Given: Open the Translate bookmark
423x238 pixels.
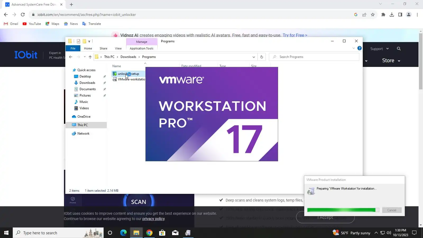Looking at the screenshot, I should tap(92, 24).
